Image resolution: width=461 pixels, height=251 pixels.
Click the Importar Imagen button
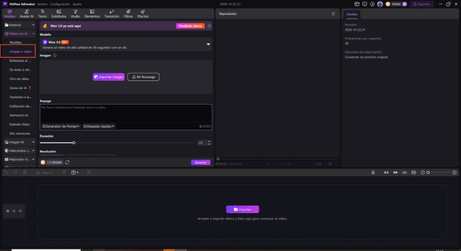108,77
